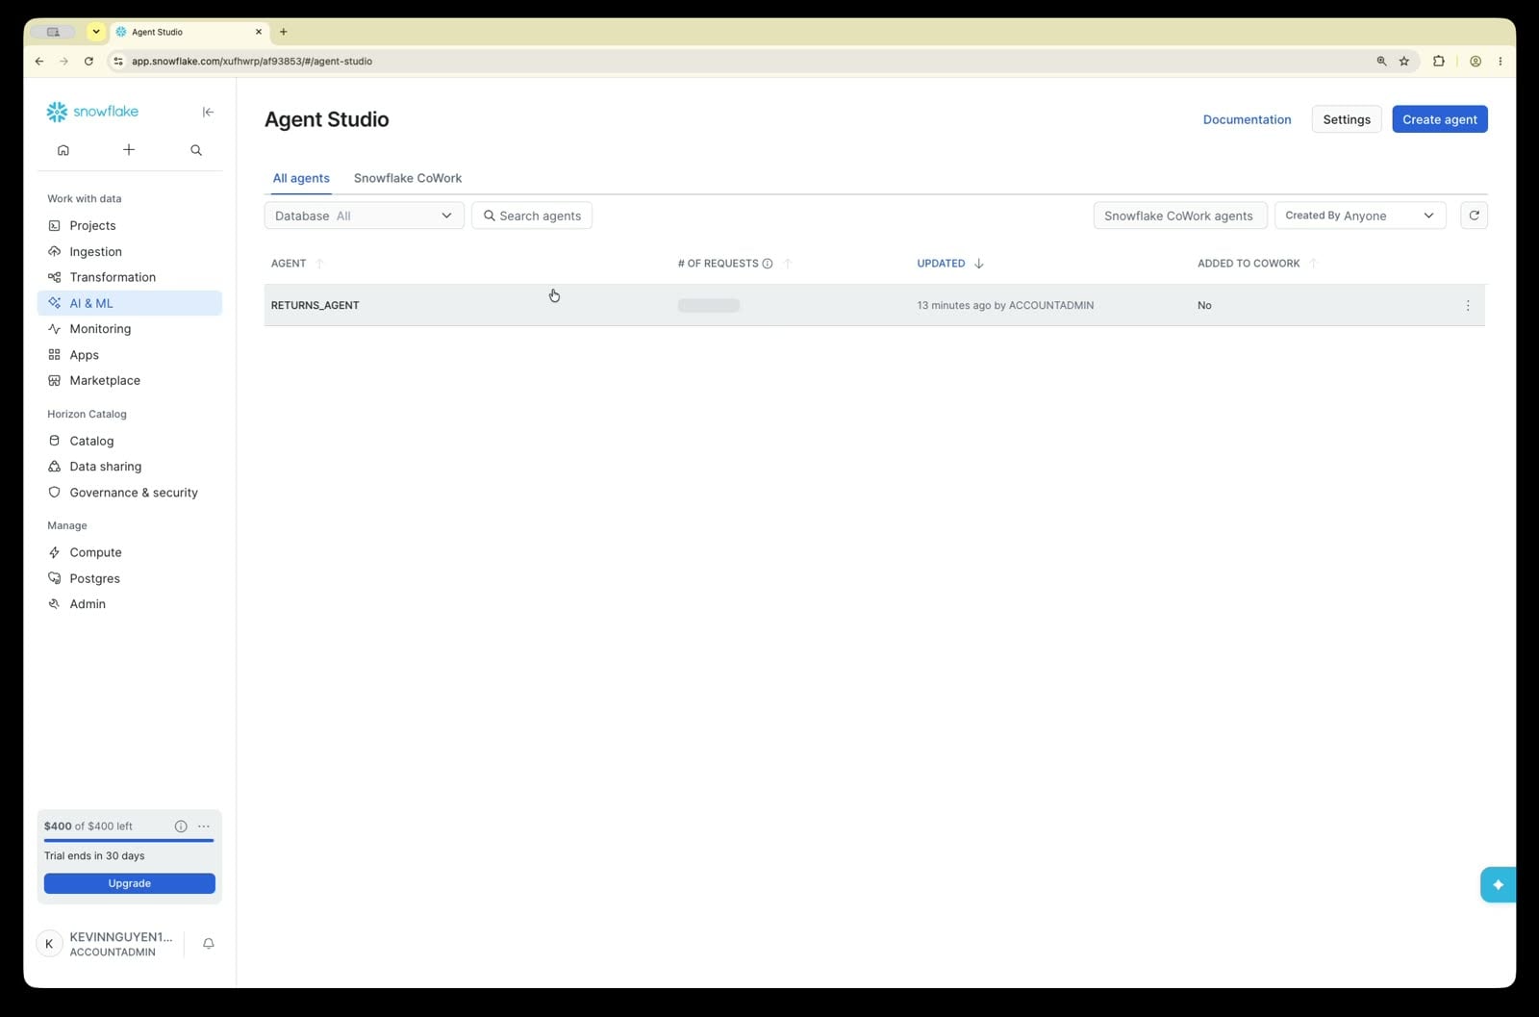The height and width of the screenshot is (1017, 1539).
Task: Click the Create agent button
Action: pos(1440,119)
